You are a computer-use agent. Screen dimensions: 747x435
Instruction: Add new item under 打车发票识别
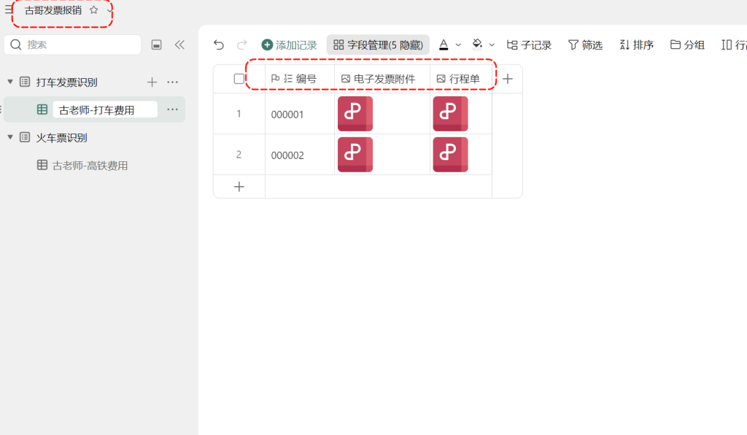152,82
